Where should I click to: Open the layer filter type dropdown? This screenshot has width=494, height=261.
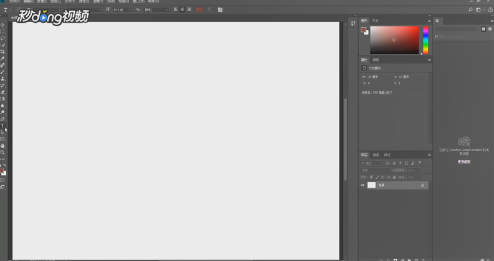coord(371,163)
